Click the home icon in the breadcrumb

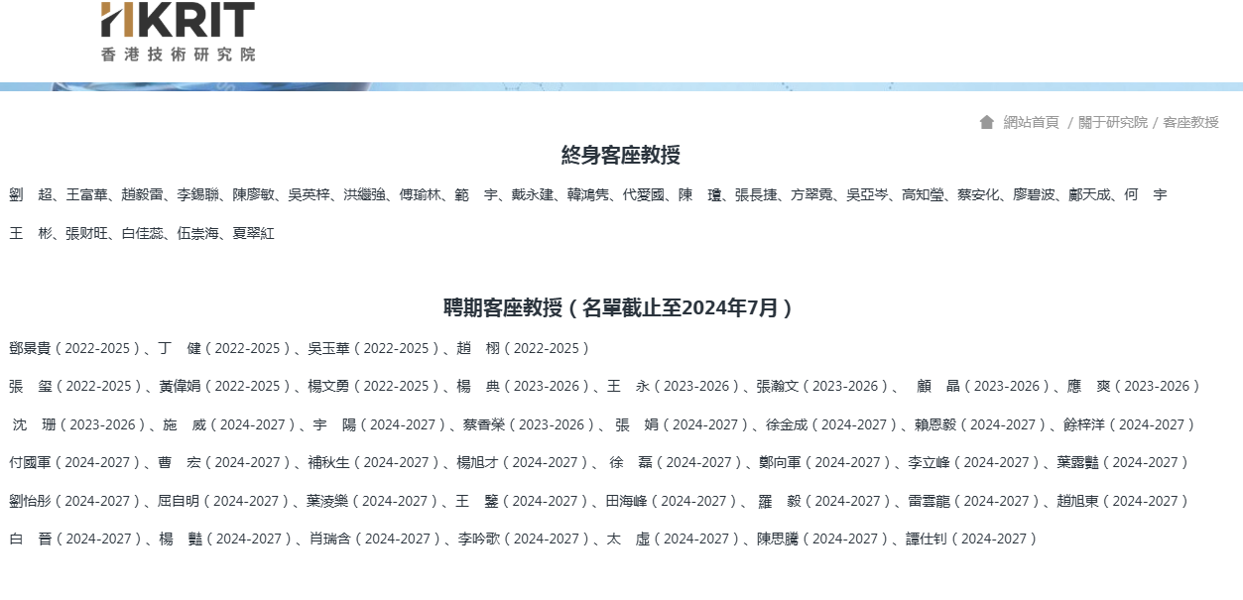pos(986,122)
